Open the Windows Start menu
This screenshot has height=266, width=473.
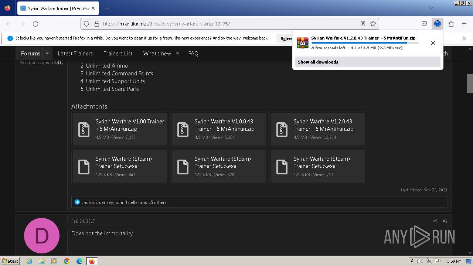tap(10, 261)
